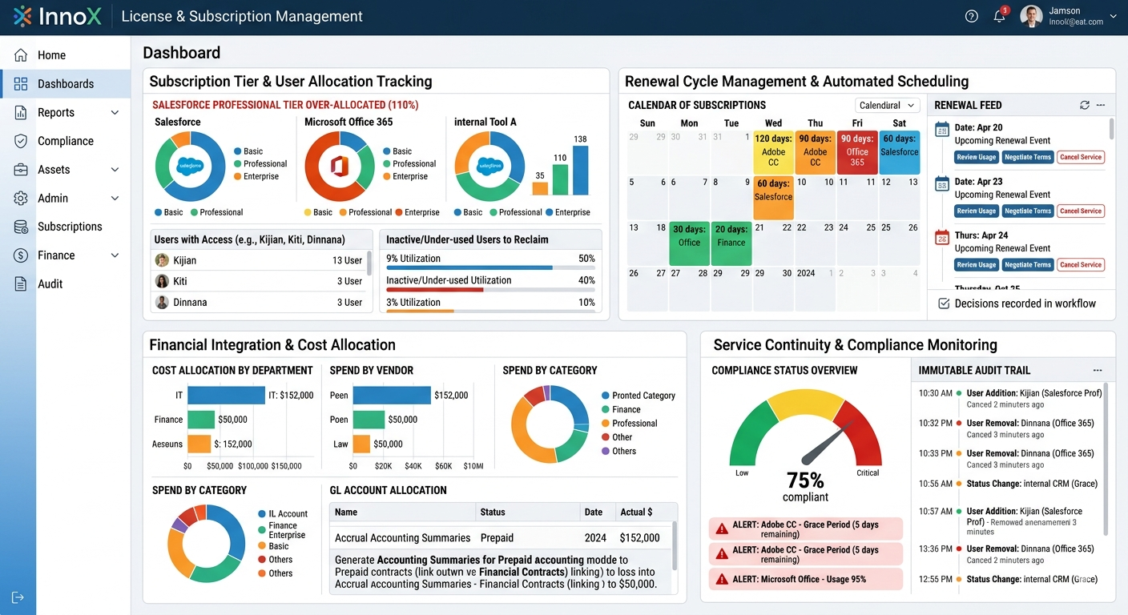The width and height of the screenshot is (1128, 615).
Task: Click Kijian's user avatar
Action: [162, 260]
